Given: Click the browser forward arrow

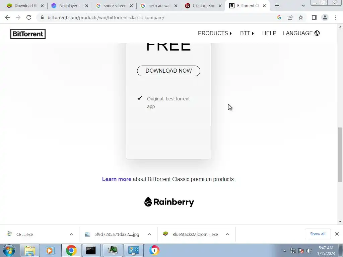Looking at the screenshot, I should [x=18, y=17].
